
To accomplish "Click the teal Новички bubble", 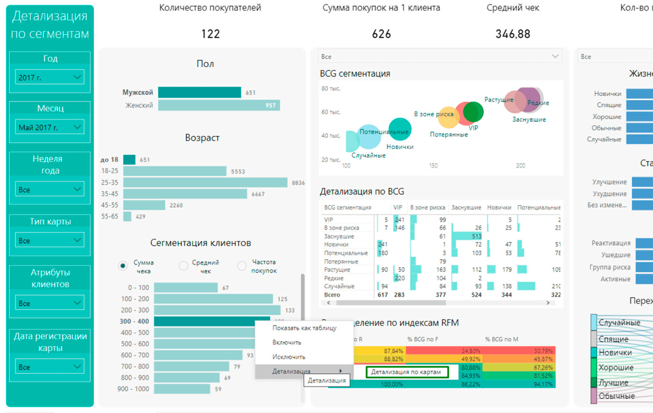I will 399,129.
